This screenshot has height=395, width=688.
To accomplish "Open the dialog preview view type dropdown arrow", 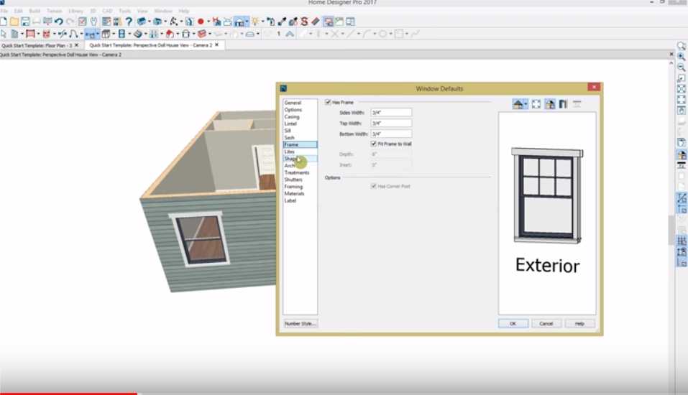I will coord(526,104).
